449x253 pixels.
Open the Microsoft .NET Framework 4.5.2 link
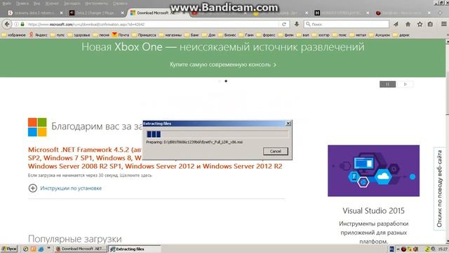click(155, 157)
